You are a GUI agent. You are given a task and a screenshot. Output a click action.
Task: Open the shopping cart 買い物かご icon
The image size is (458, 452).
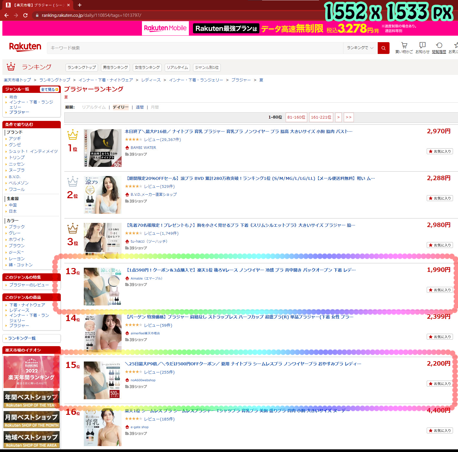(x=404, y=48)
